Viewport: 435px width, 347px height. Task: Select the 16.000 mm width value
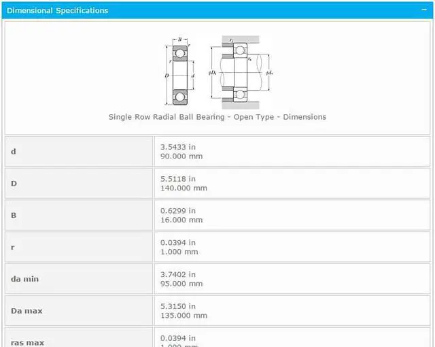click(181, 220)
